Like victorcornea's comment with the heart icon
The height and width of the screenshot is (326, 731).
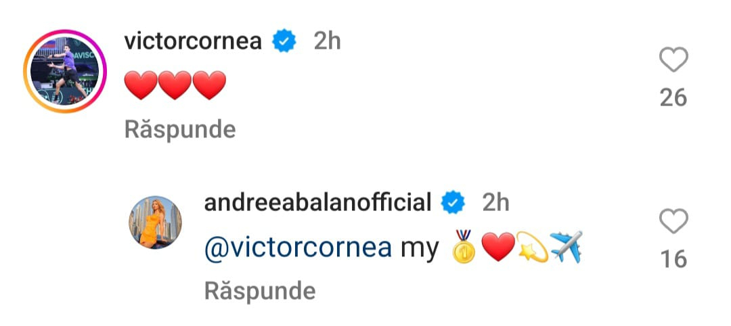click(673, 62)
